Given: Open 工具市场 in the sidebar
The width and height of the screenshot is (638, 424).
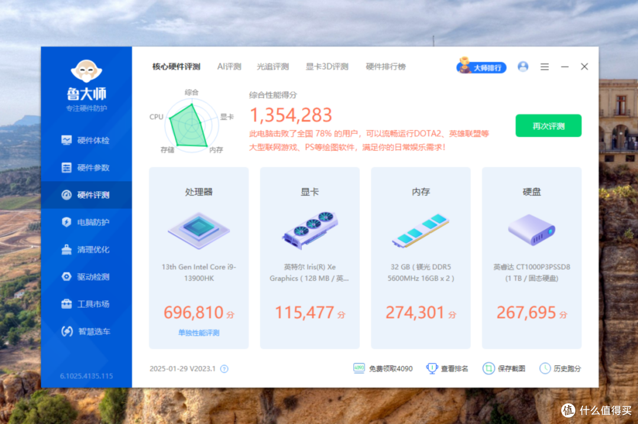Looking at the screenshot, I should coord(86,304).
